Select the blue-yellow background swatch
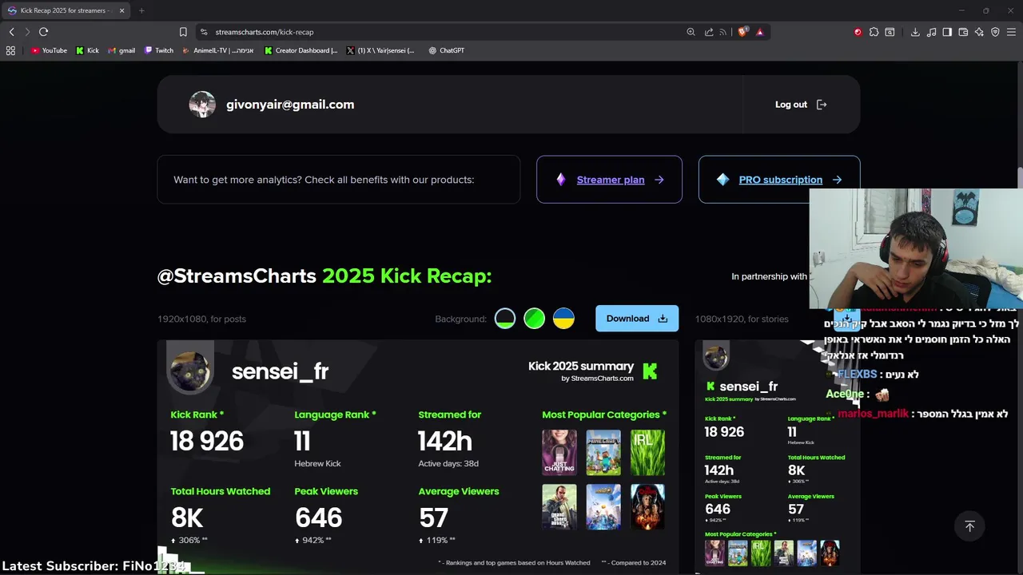The width and height of the screenshot is (1023, 575). click(563, 319)
